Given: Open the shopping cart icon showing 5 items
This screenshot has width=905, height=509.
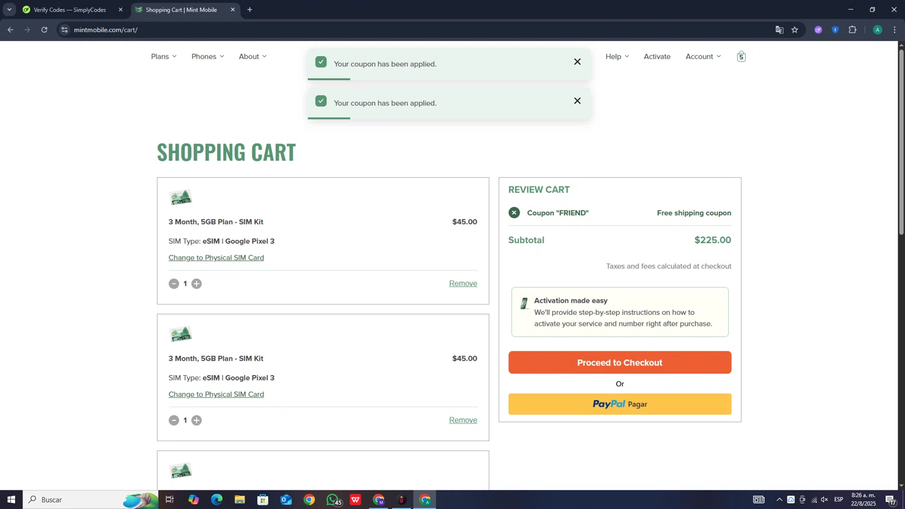Looking at the screenshot, I should pyautogui.click(x=741, y=57).
